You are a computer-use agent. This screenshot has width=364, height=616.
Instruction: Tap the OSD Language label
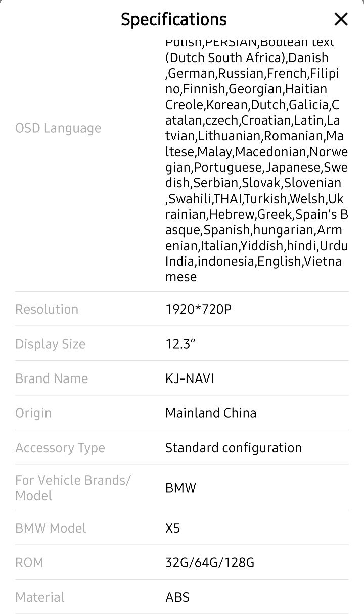point(58,128)
